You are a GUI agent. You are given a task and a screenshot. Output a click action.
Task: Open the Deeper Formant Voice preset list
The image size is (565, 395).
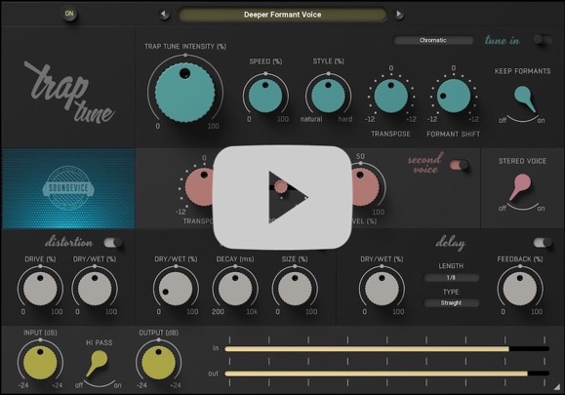(283, 15)
